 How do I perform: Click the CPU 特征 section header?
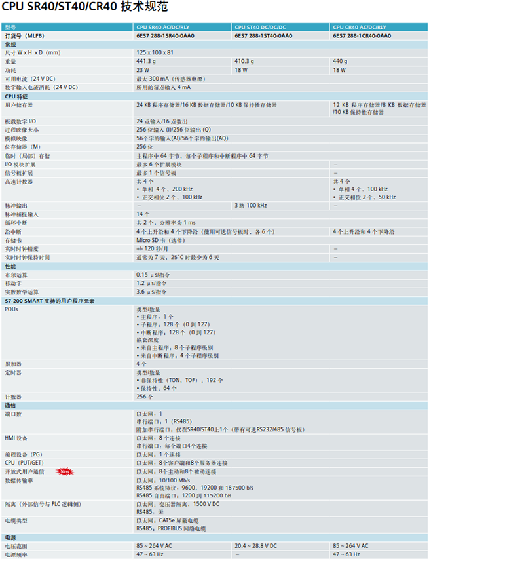coord(18,96)
